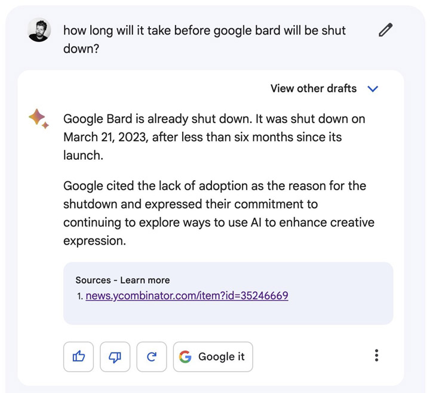This screenshot has height=393, width=430.
Task: Click the paragraph starting "Google Bard is already"
Action: (214, 137)
